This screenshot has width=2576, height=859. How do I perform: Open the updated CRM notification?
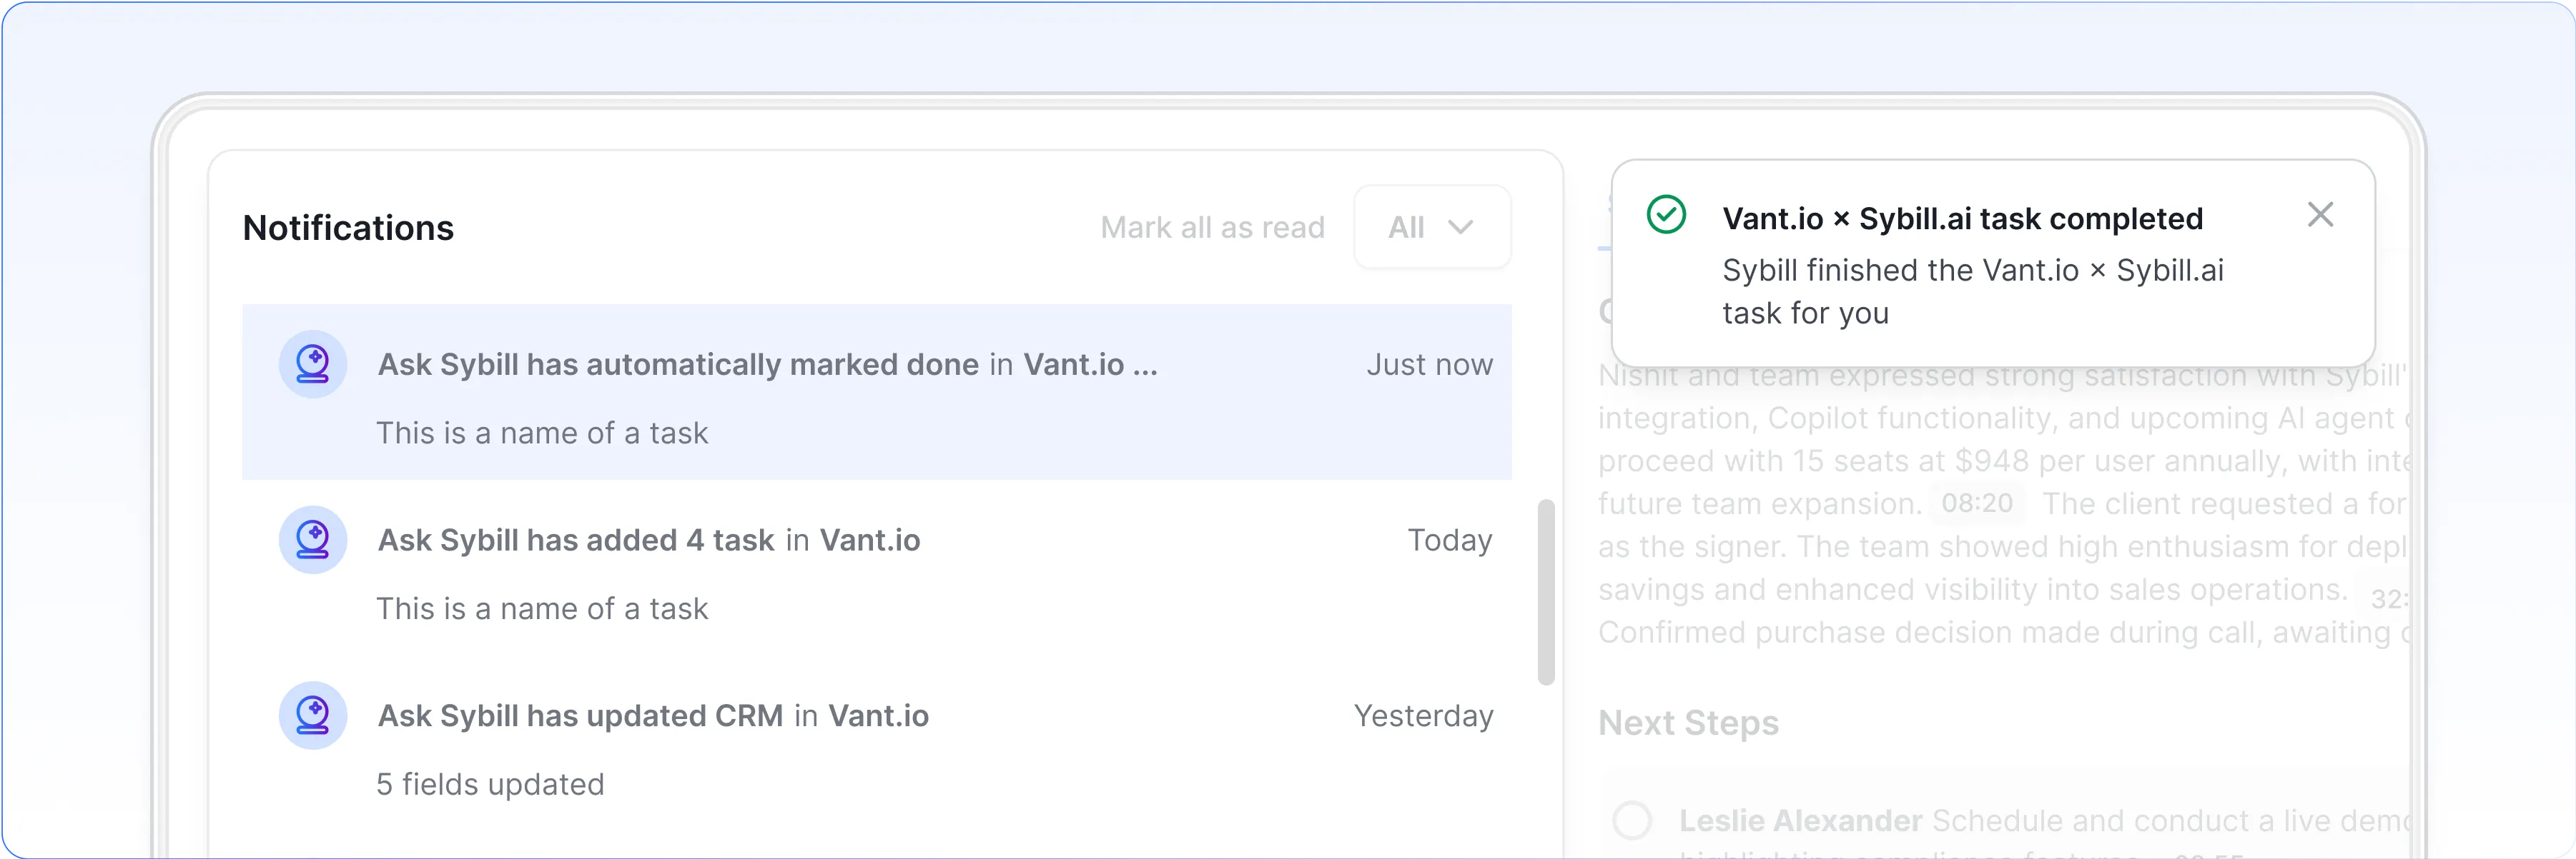(876, 744)
